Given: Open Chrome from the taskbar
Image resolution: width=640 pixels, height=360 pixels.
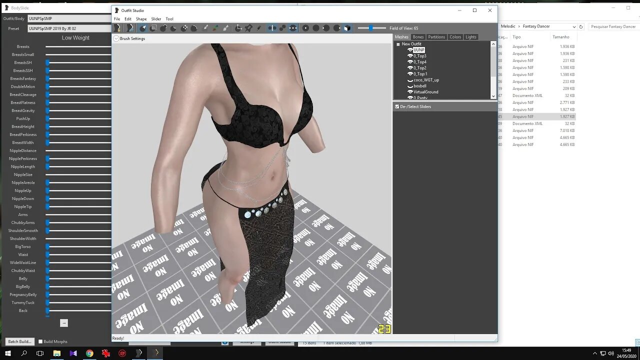Looking at the screenshot, I should click(x=89, y=353).
